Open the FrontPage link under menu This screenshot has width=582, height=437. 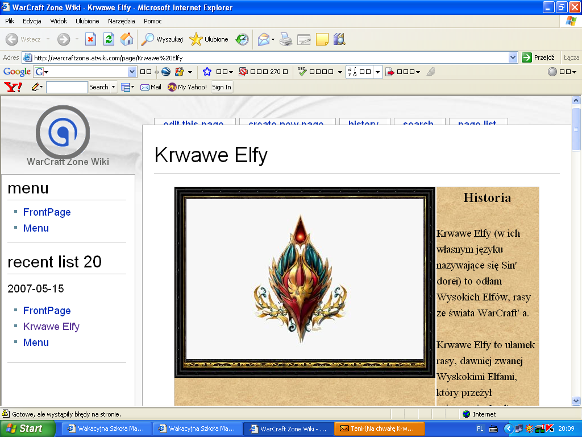pyautogui.click(x=47, y=212)
